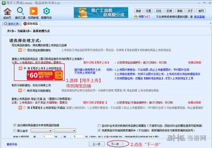Viewport: 212px width, 148px height.
Task: Click the 甩手工具箱 app icon in title bar
Action: [4, 3]
